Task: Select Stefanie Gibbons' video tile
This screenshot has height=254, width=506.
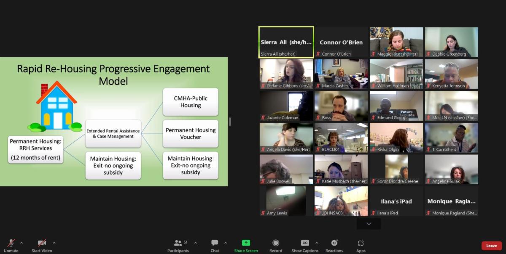Action: click(x=286, y=74)
